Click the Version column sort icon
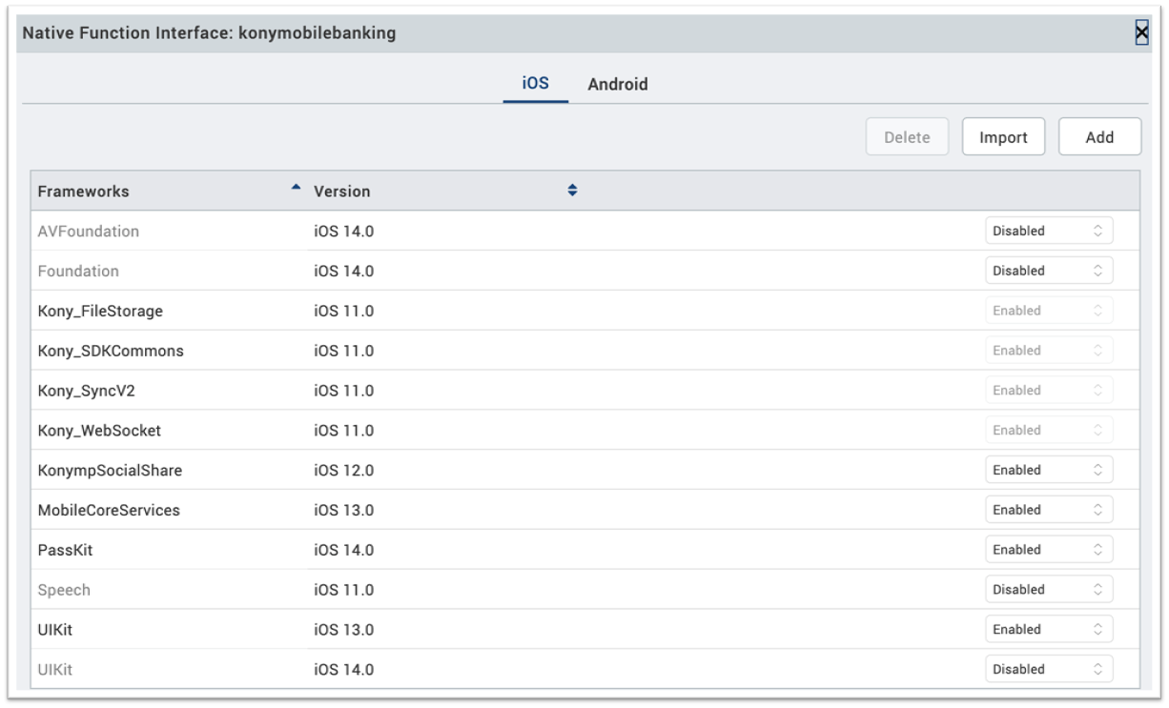 (572, 191)
